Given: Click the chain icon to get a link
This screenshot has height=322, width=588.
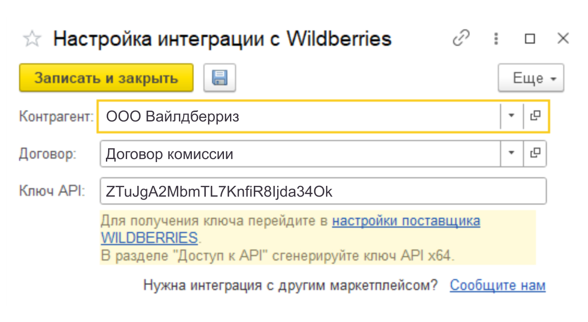Looking at the screenshot, I should pos(461,38).
